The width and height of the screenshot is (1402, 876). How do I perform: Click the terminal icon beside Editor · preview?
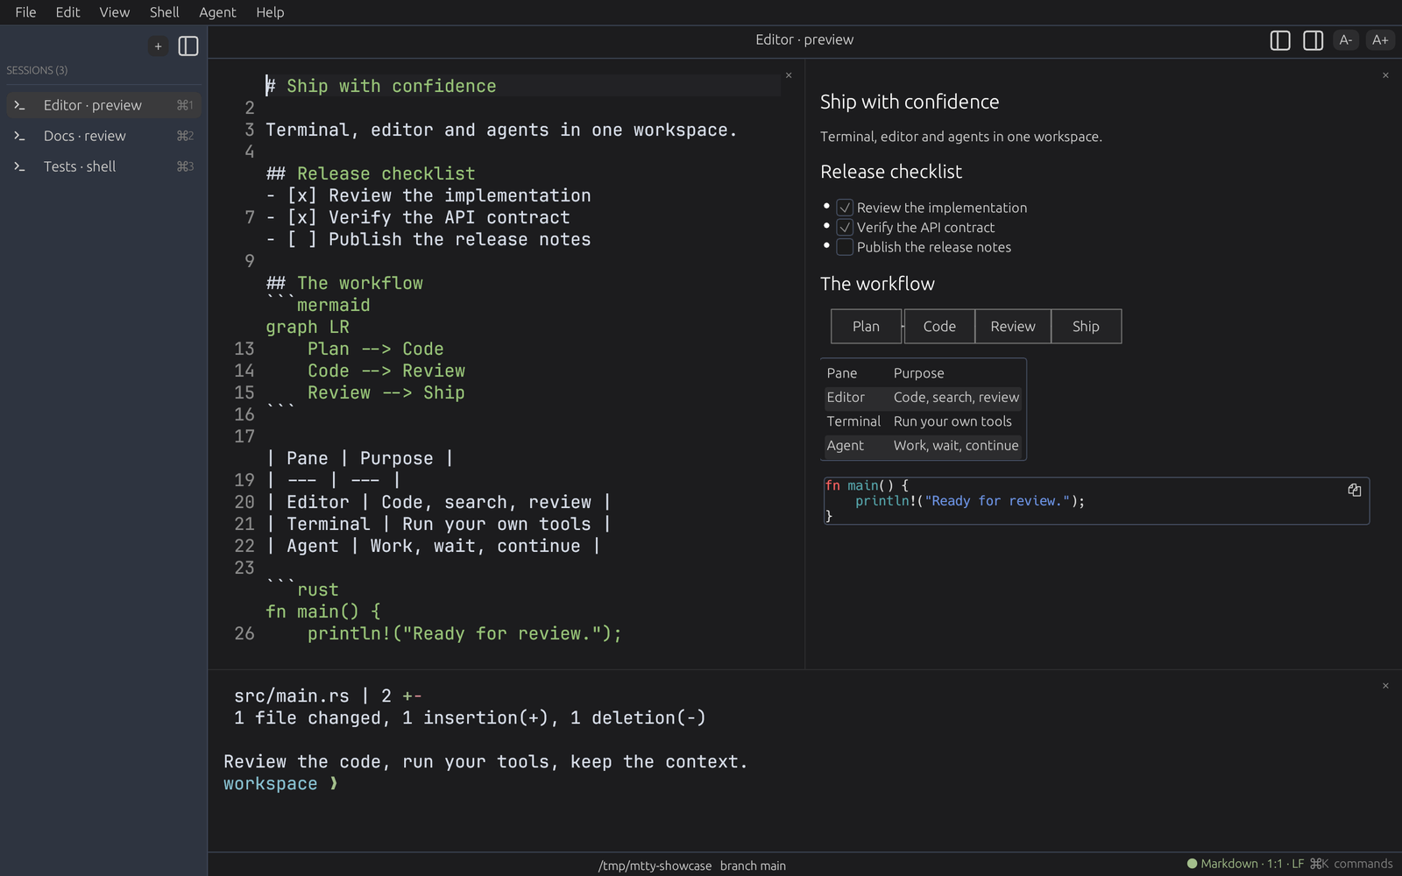tap(19, 105)
